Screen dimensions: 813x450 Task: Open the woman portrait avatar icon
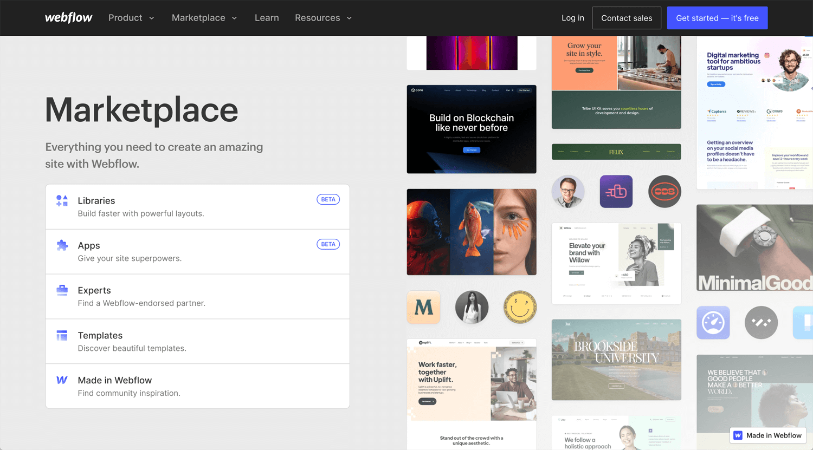(472, 307)
